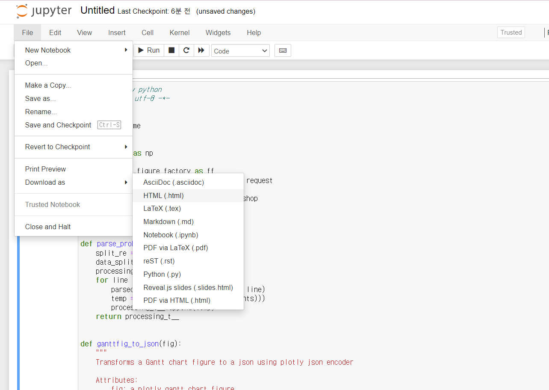The height and width of the screenshot is (390, 549).
Task: Click the Last Checkpoint status text
Action: [154, 12]
